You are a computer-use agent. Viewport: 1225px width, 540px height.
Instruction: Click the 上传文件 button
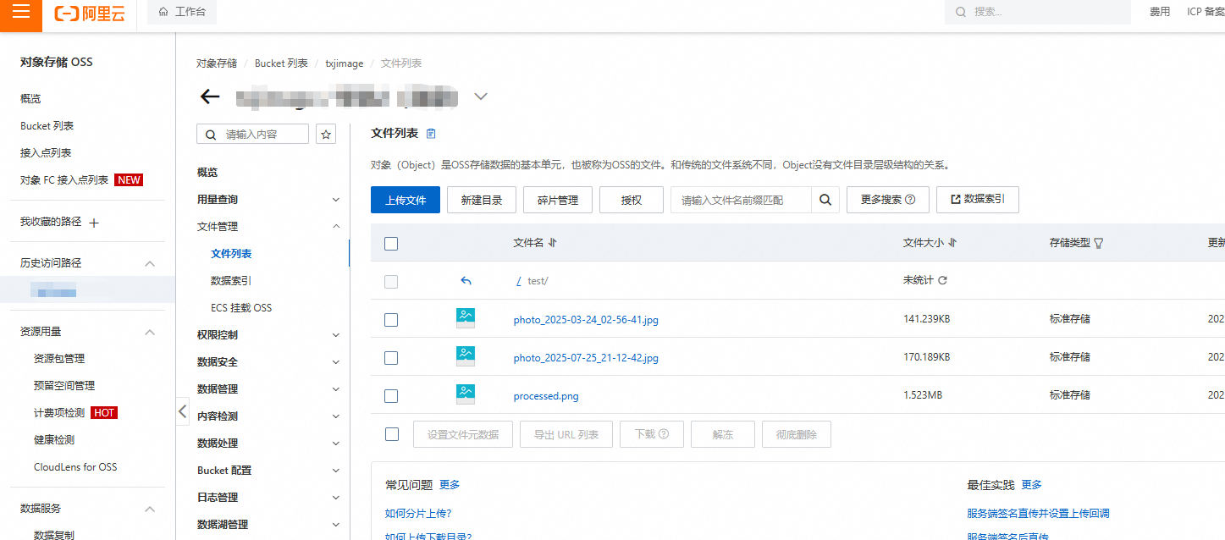coord(406,200)
